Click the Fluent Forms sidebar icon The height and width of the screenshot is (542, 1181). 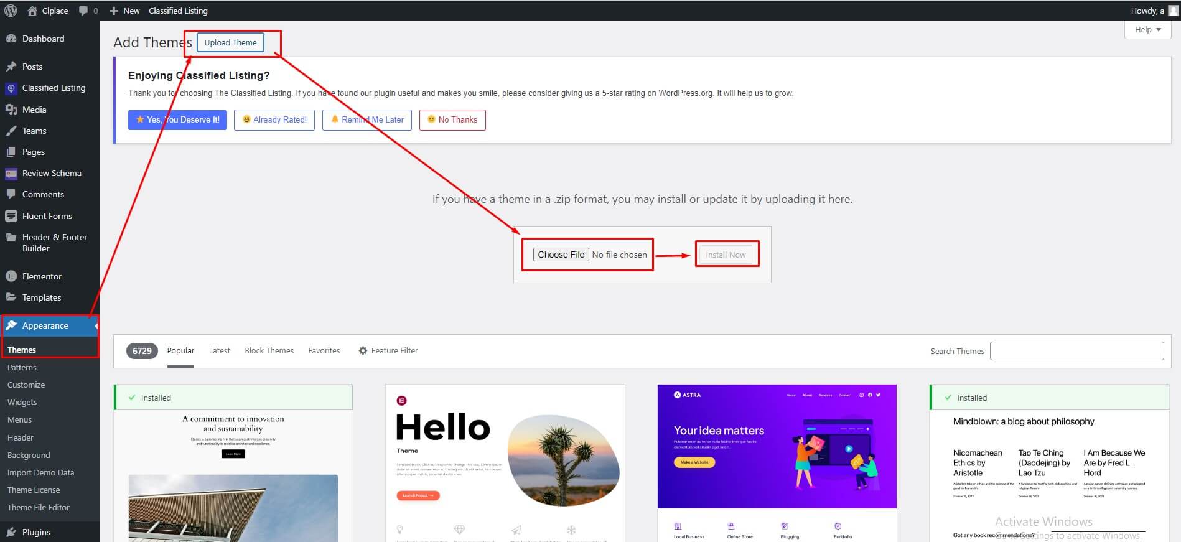pyautogui.click(x=11, y=216)
